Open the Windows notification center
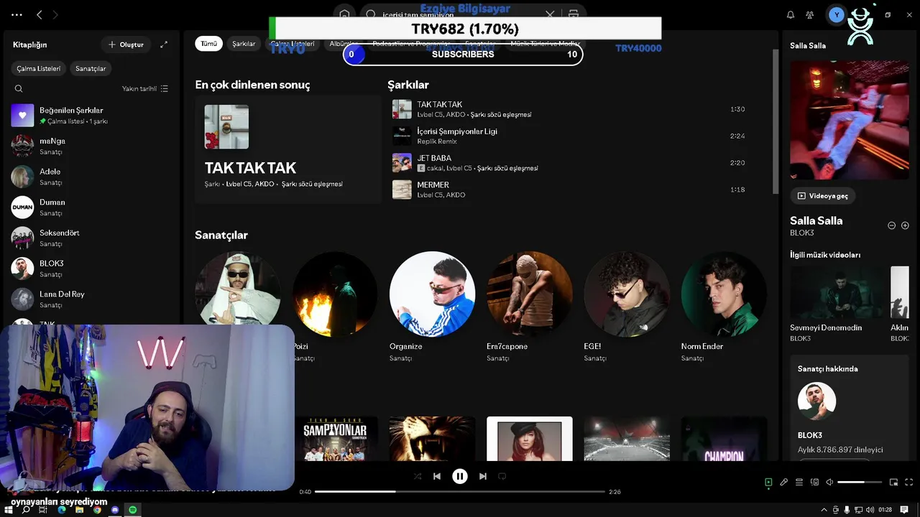The width and height of the screenshot is (920, 517). click(x=905, y=510)
